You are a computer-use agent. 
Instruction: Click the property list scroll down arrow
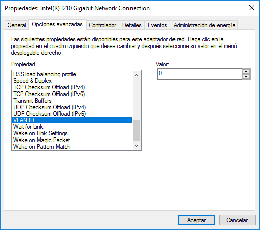[x=136, y=145]
